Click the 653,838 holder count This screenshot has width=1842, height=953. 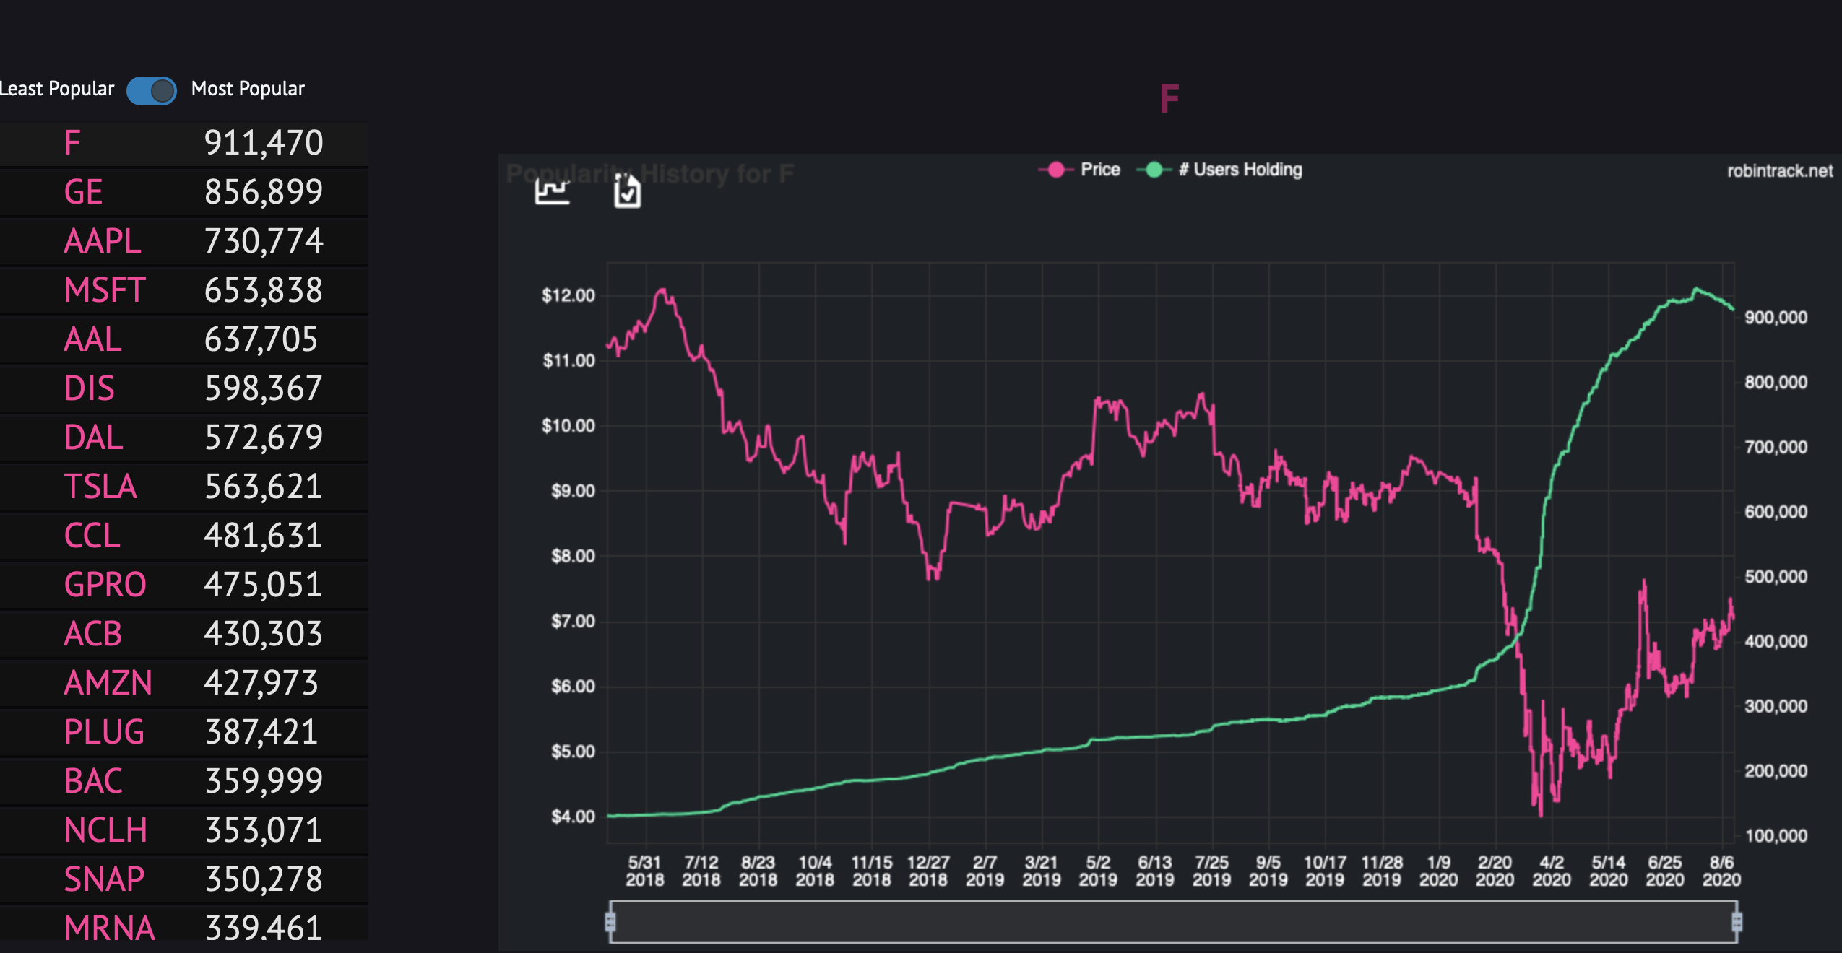(x=264, y=290)
